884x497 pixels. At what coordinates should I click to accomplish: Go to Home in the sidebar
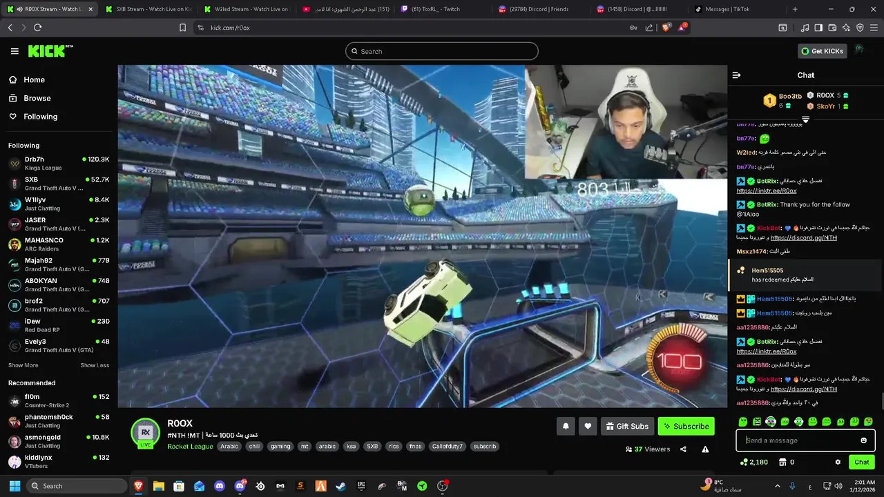tap(28, 80)
